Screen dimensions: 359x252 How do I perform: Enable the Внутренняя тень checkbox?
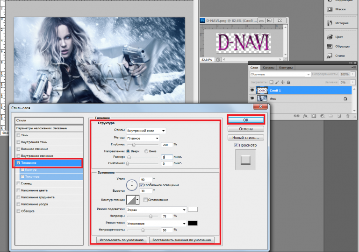18,142
